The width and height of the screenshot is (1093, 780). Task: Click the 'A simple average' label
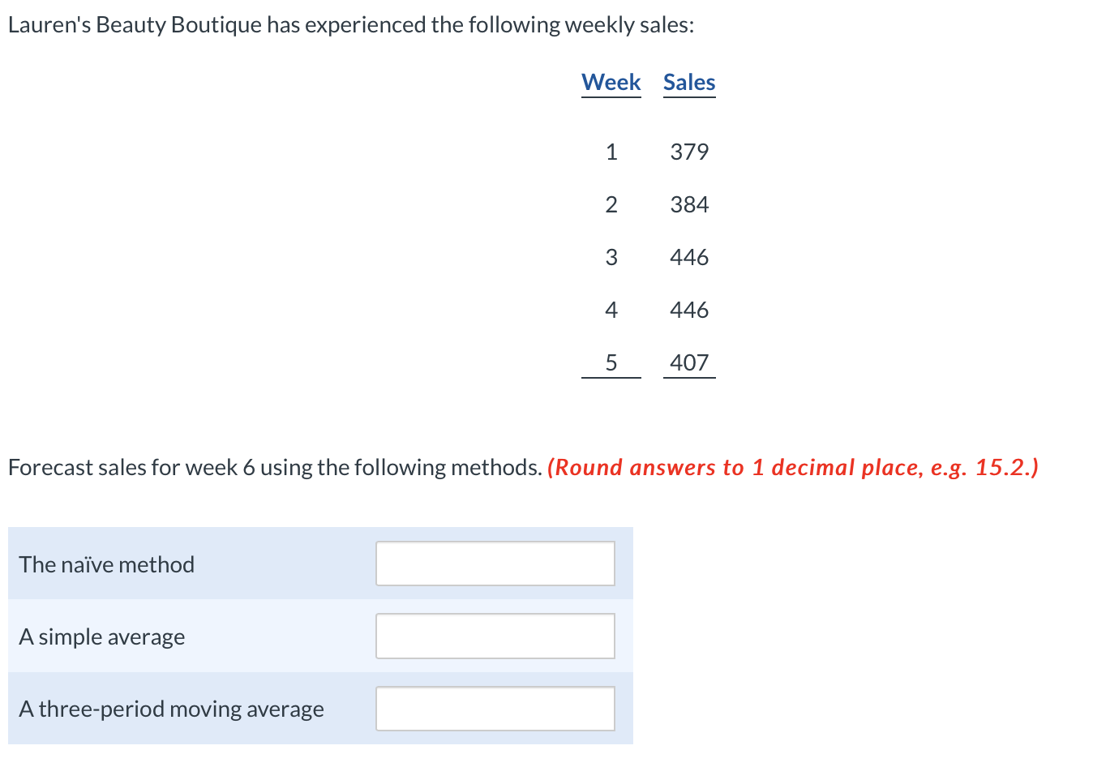[x=102, y=637]
